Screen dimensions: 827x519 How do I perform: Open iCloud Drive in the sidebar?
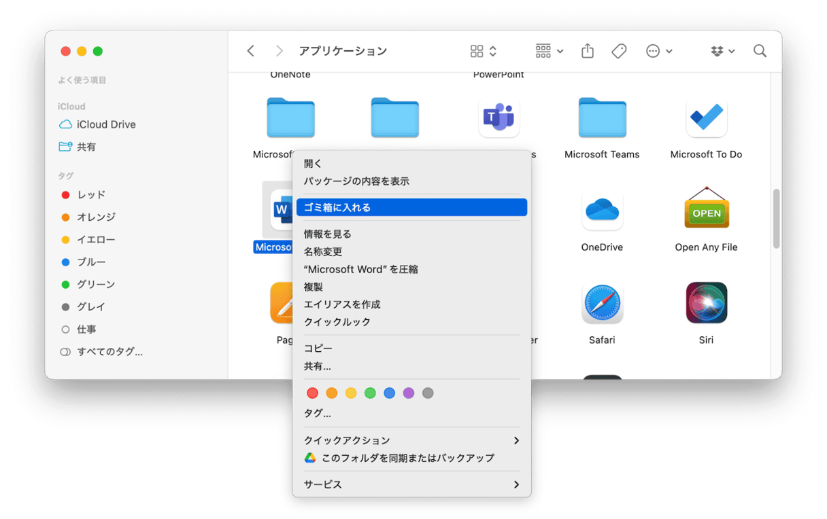pos(105,124)
